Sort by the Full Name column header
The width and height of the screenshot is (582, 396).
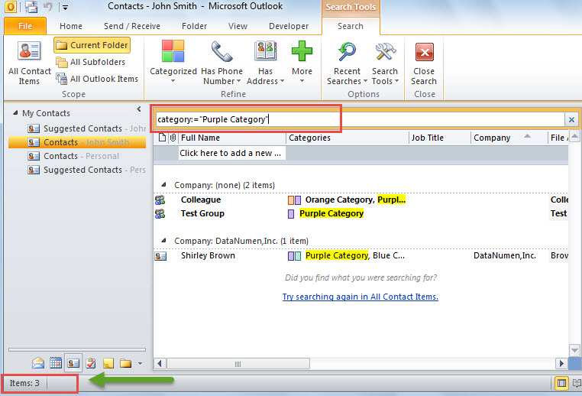click(x=231, y=138)
